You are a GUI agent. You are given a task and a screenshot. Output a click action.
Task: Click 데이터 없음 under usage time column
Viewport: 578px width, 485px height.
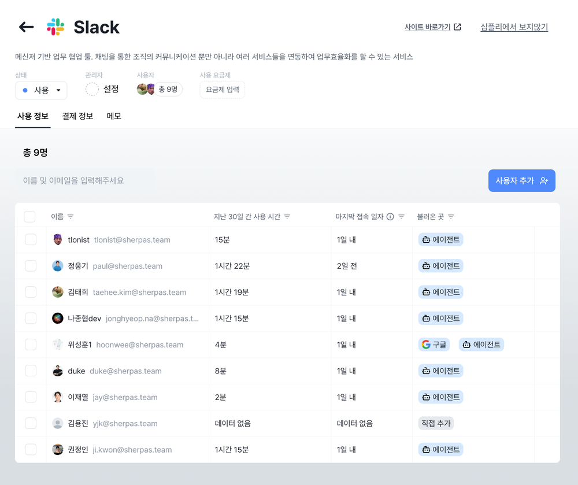232,424
